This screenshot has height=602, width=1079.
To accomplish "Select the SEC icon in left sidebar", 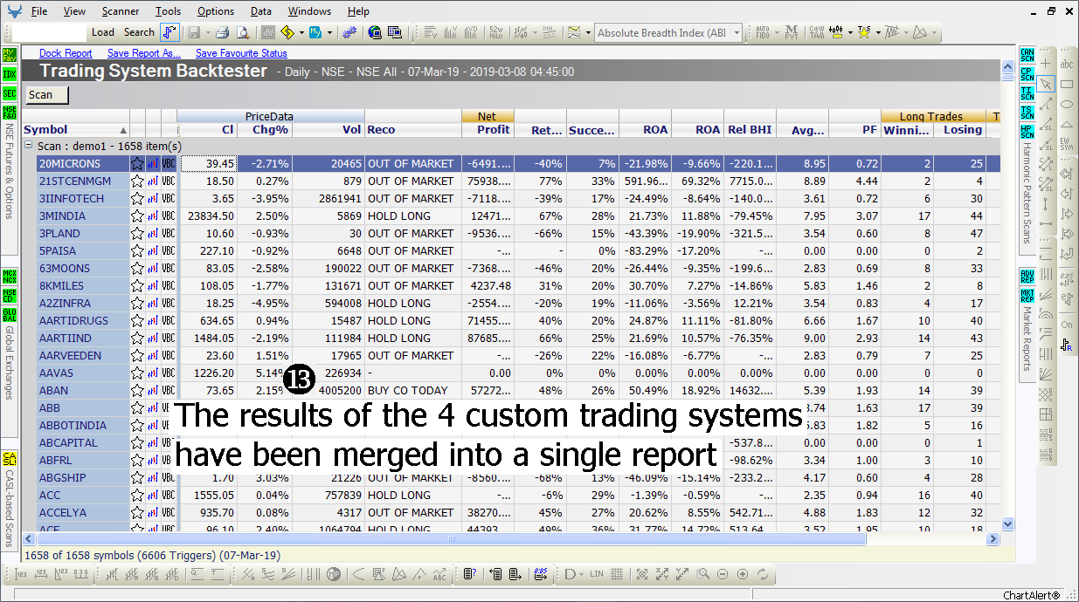I will click(10, 93).
